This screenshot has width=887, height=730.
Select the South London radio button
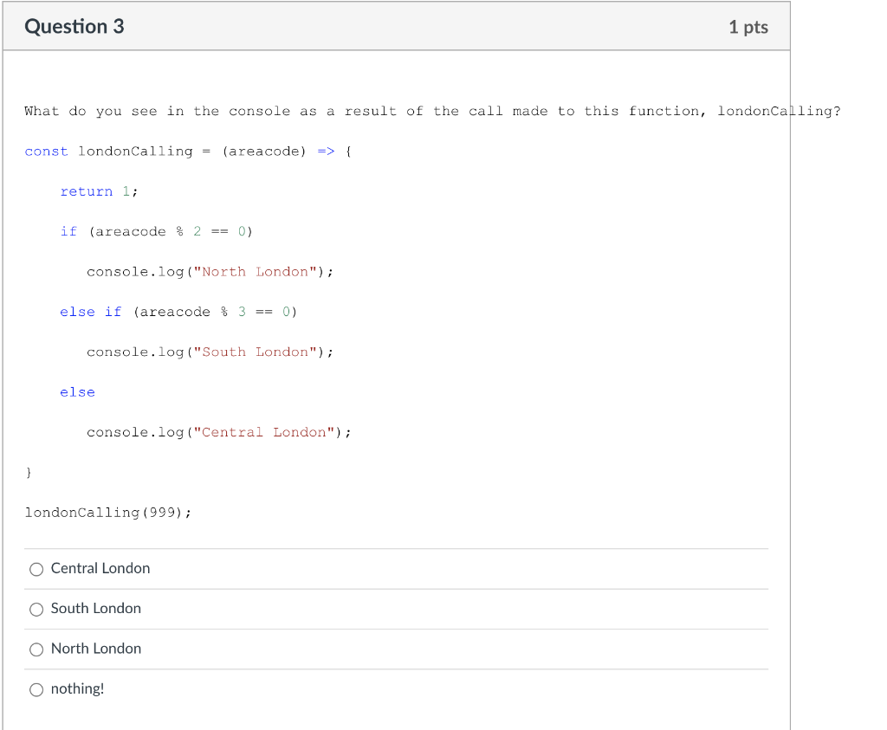coord(36,609)
